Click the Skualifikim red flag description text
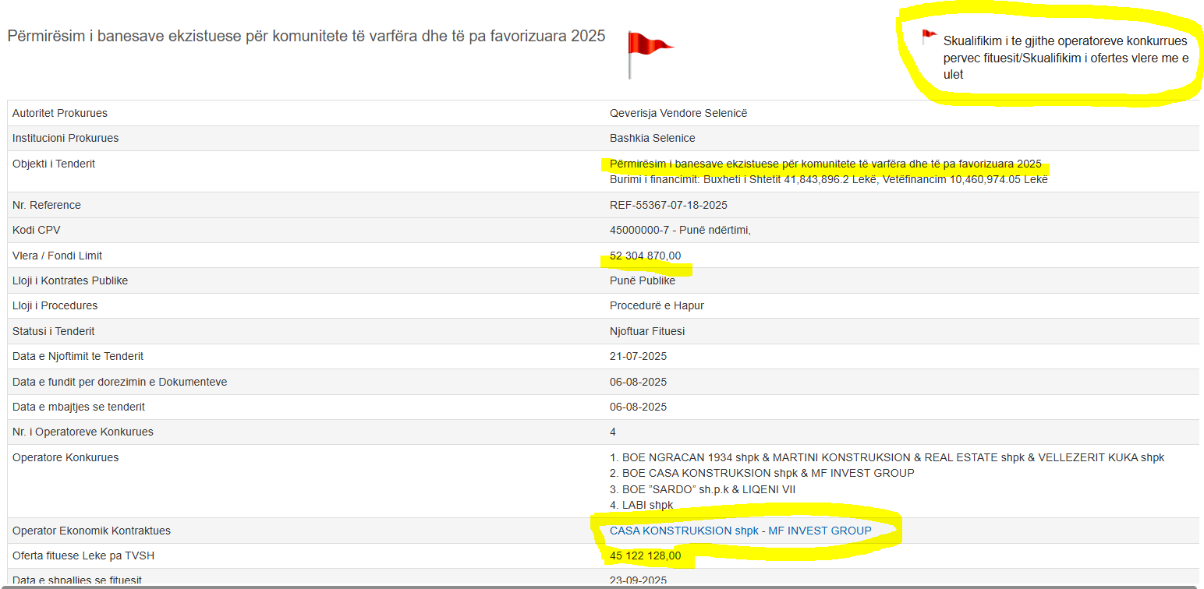The width and height of the screenshot is (1204, 589). [x=1064, y=58]
